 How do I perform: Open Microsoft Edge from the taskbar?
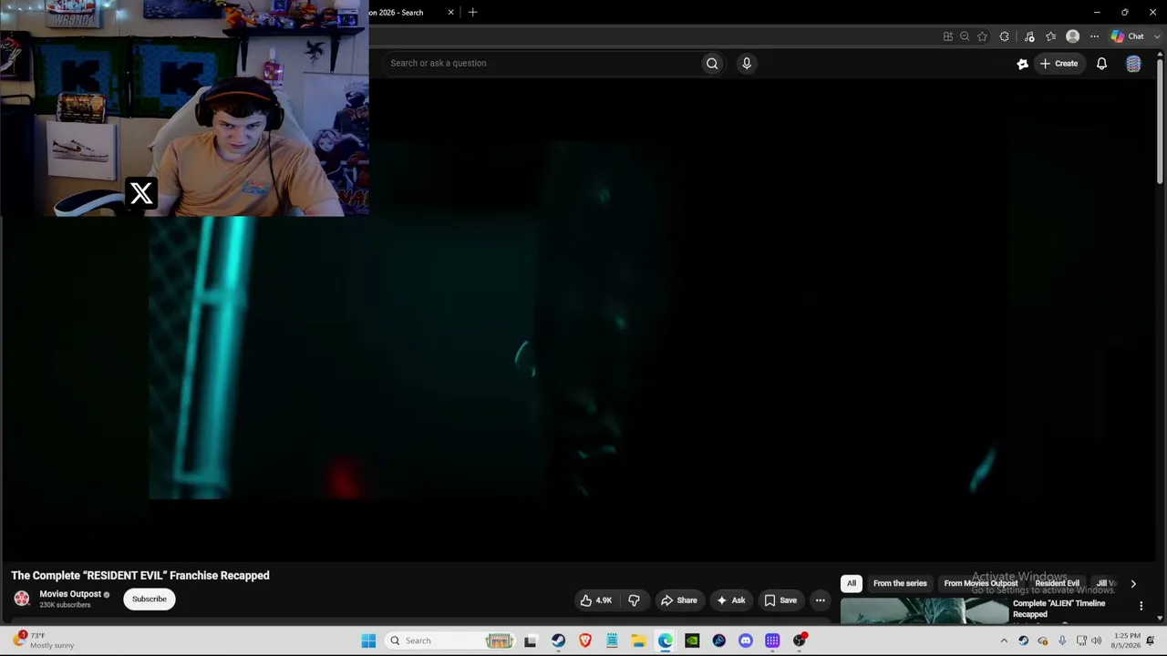666,641
